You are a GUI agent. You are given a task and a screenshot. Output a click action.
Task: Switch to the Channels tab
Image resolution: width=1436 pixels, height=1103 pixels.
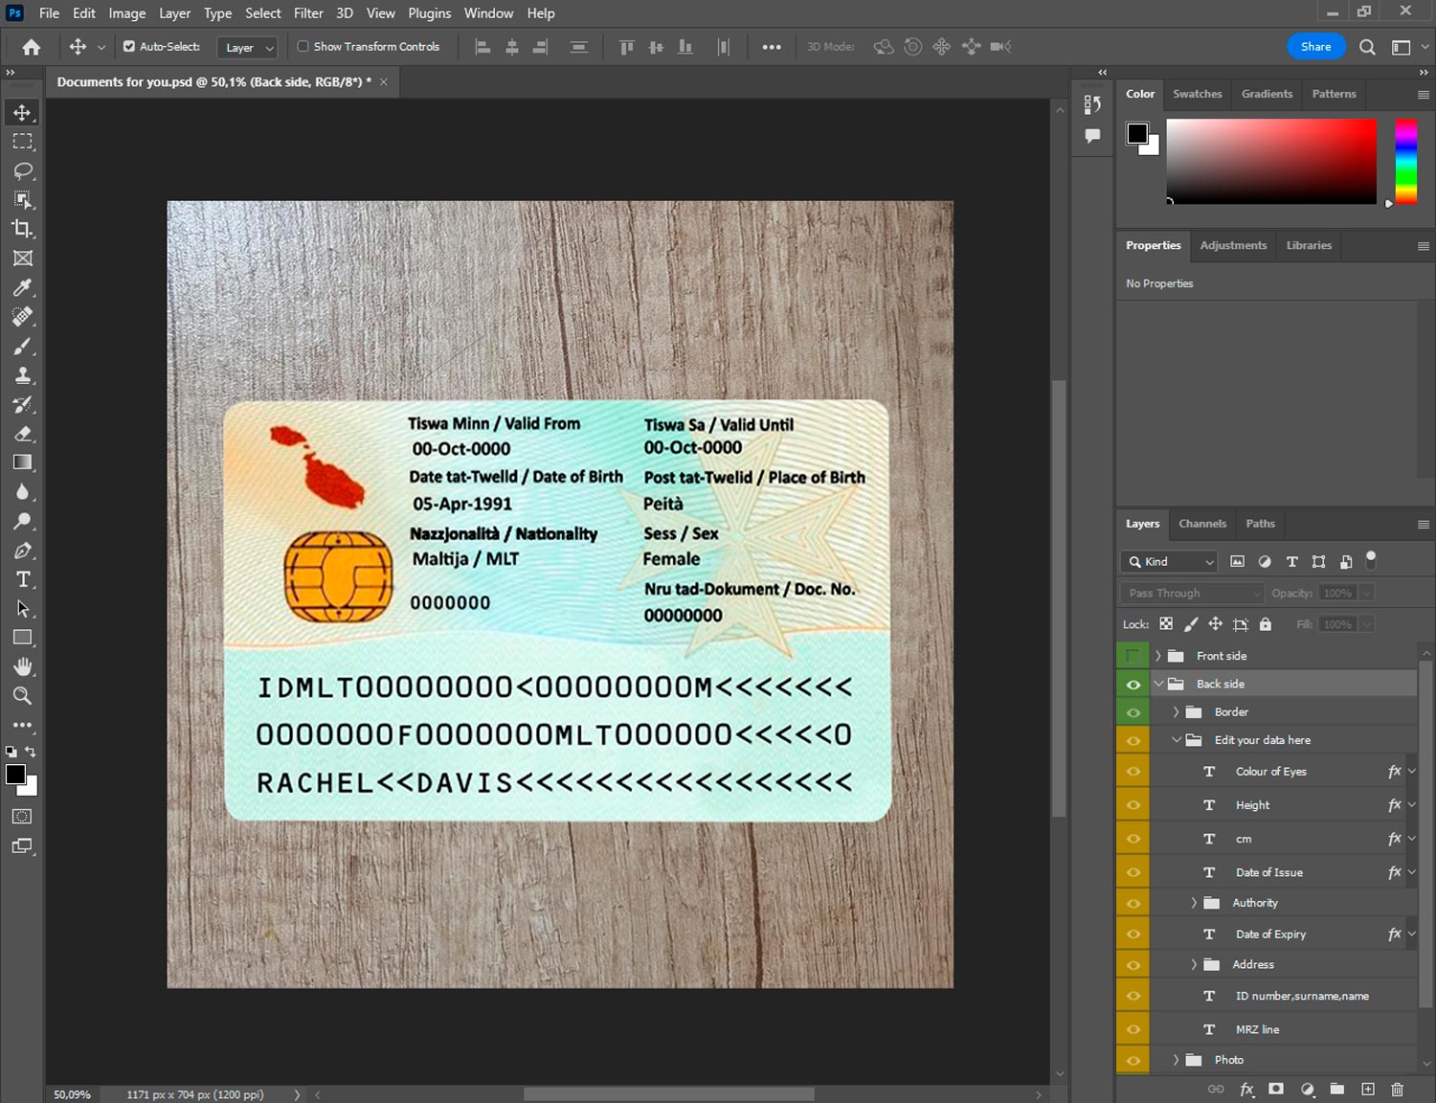coord(1201,524)
